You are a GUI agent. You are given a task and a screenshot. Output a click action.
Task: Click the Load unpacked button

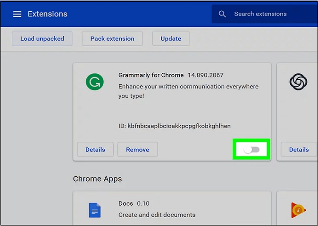point(42,39)
